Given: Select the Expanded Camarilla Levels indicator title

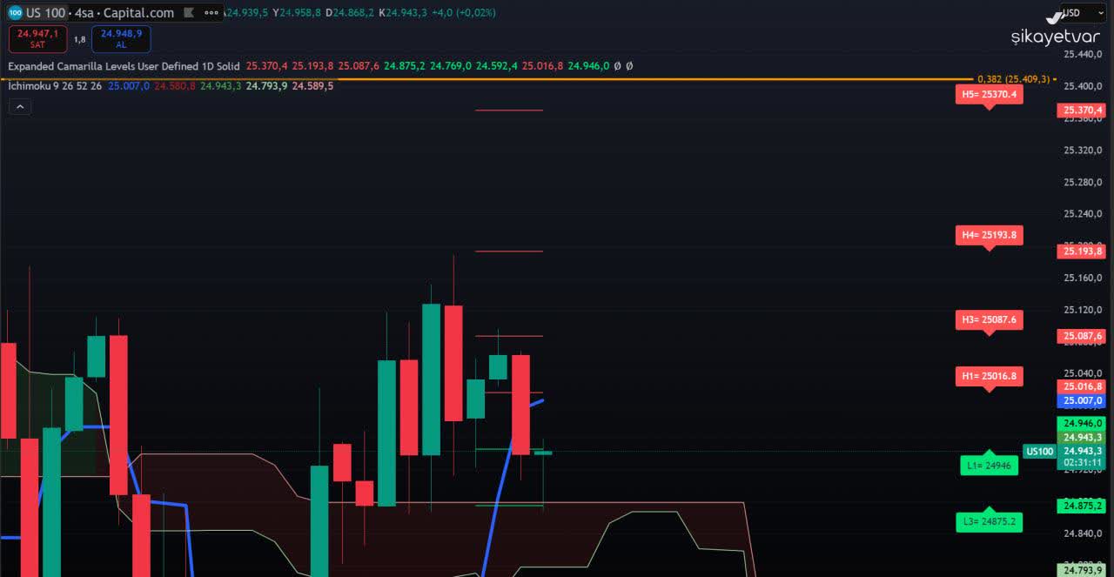Looking at the screenshot, I should click(124, 66).
